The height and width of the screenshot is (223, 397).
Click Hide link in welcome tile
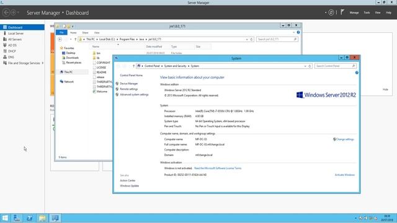385,89
